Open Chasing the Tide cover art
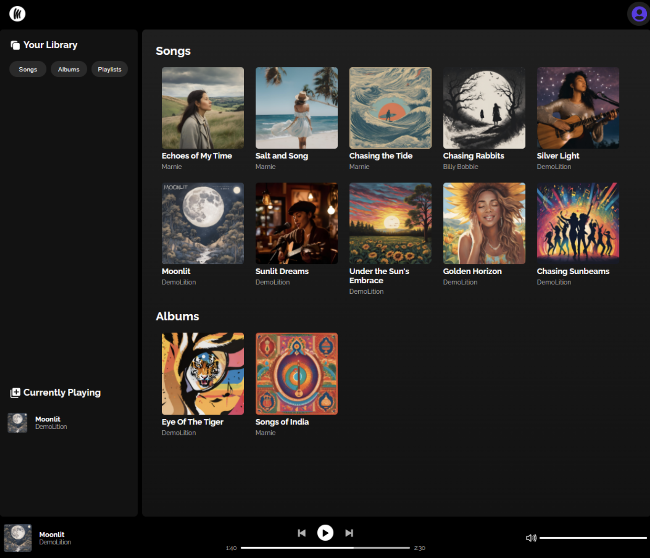 (390, 108)
